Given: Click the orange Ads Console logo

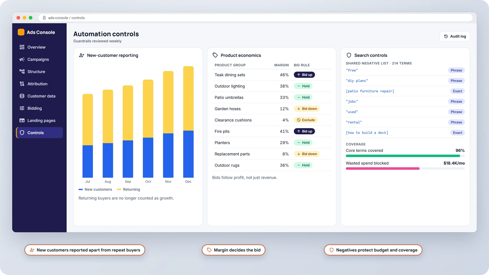Looking at the screenshot, I should tap(21, 32).
